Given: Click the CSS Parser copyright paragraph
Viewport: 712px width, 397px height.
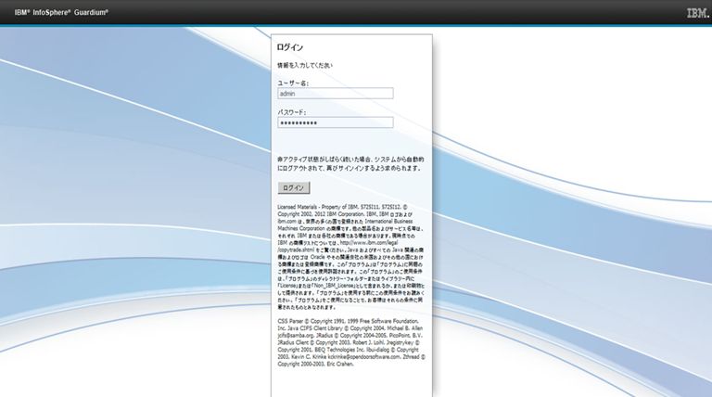Looking at the screenshot, I should (x=350, y=353).
